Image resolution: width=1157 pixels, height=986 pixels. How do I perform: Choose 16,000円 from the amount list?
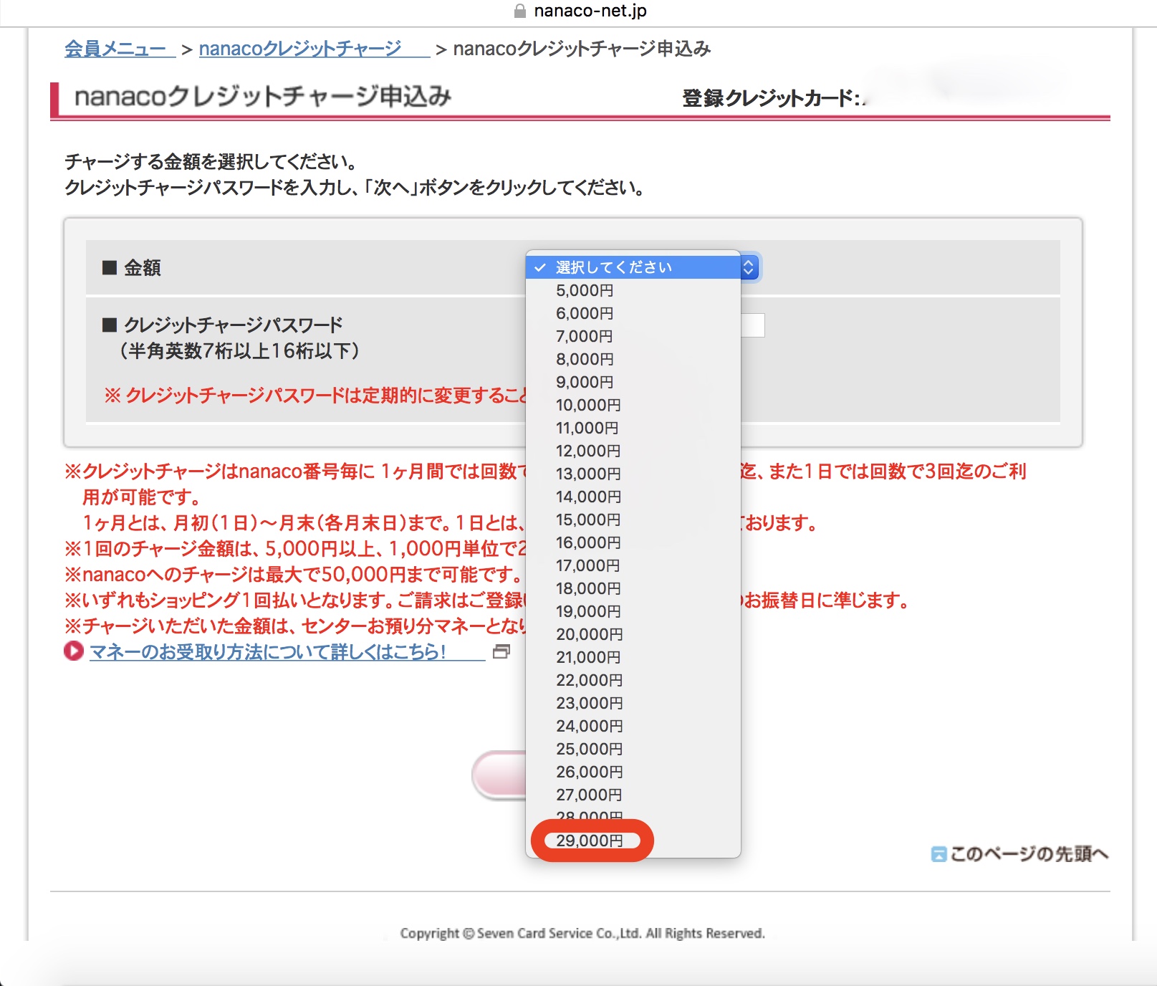633,542
